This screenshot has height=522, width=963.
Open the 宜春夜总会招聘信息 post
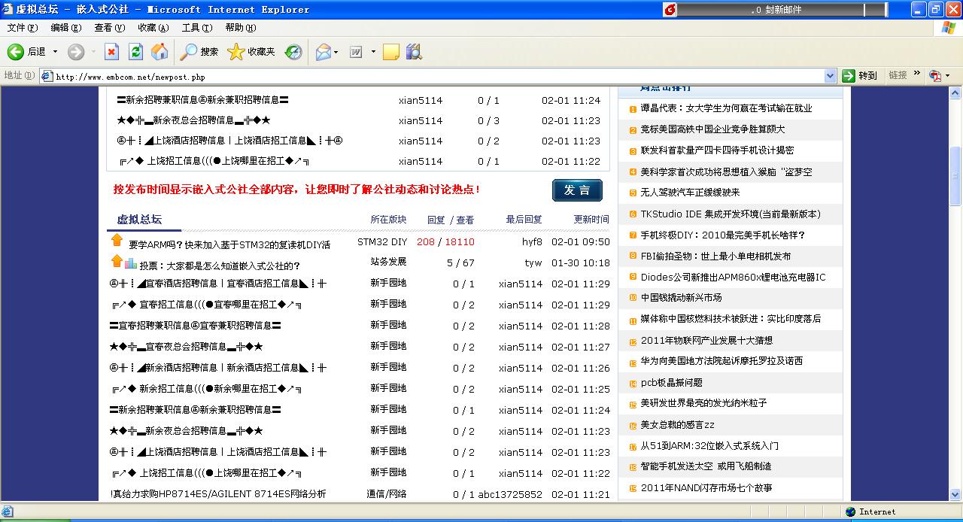(x=186, y=347)
